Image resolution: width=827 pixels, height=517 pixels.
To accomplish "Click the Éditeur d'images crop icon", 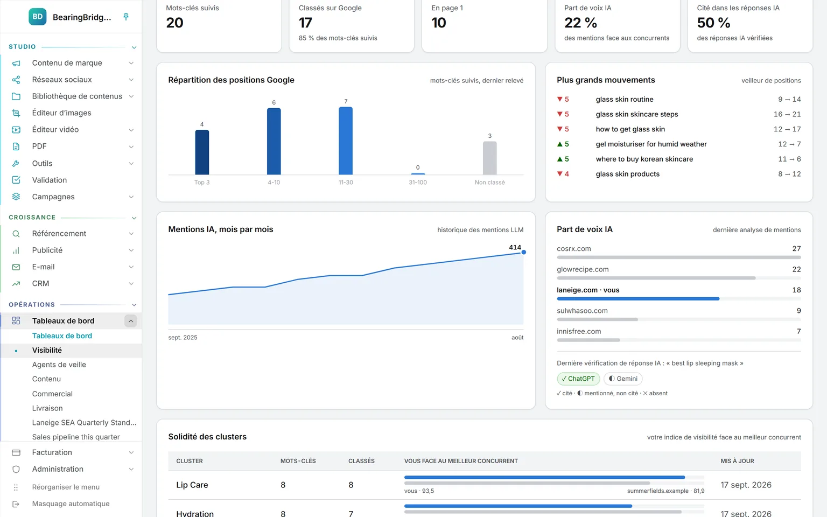I will (16, 113).
